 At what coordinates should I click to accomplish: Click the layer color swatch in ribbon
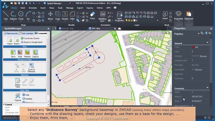pos(134,21)
